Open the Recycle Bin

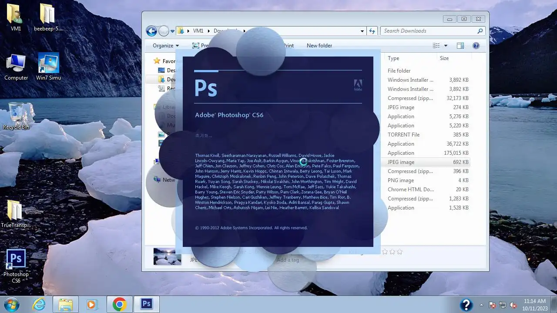pos(16,116)
